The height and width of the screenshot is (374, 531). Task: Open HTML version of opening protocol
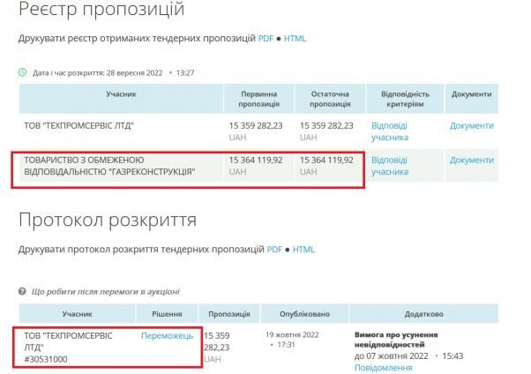303,250
